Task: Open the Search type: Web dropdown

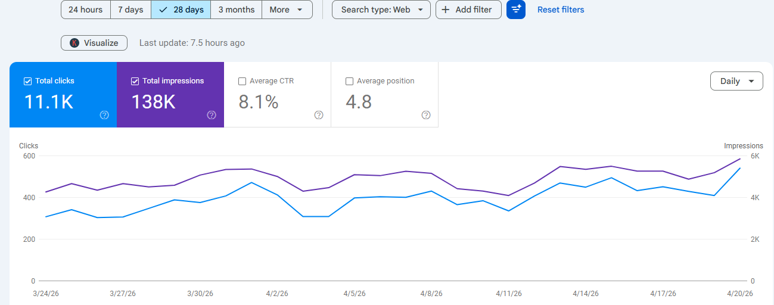Action: [x=381, y=10]
